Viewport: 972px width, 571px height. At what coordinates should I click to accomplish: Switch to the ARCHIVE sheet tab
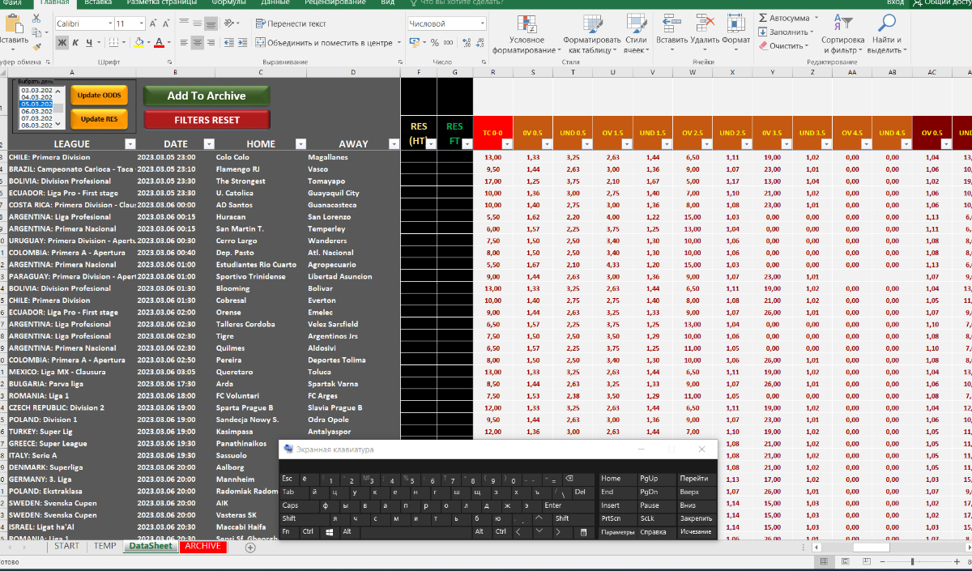pos(202,546)
